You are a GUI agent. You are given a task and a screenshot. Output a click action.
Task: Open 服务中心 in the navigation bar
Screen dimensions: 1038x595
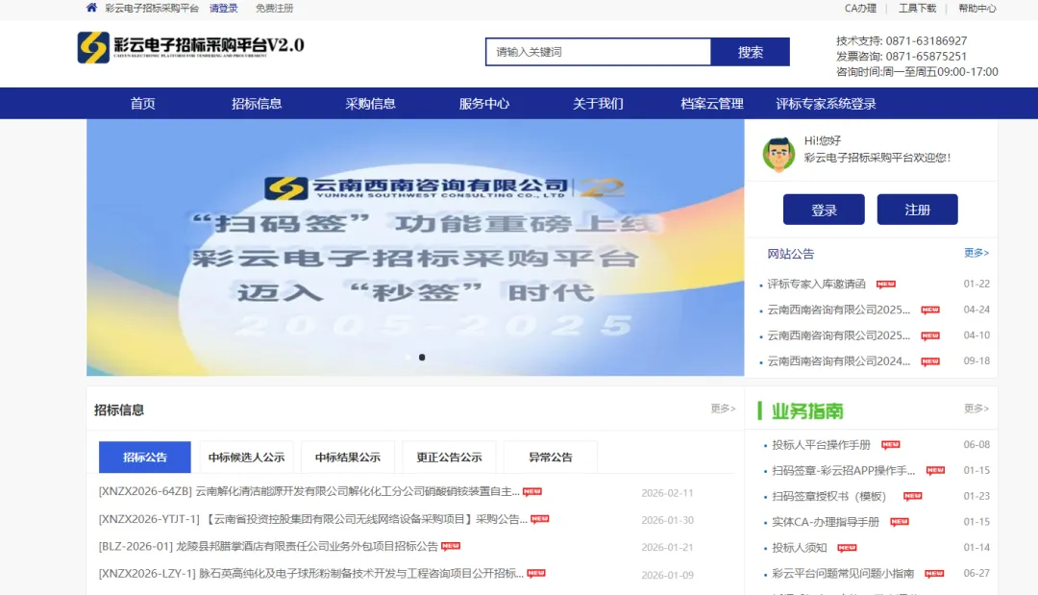pos(483,104)
